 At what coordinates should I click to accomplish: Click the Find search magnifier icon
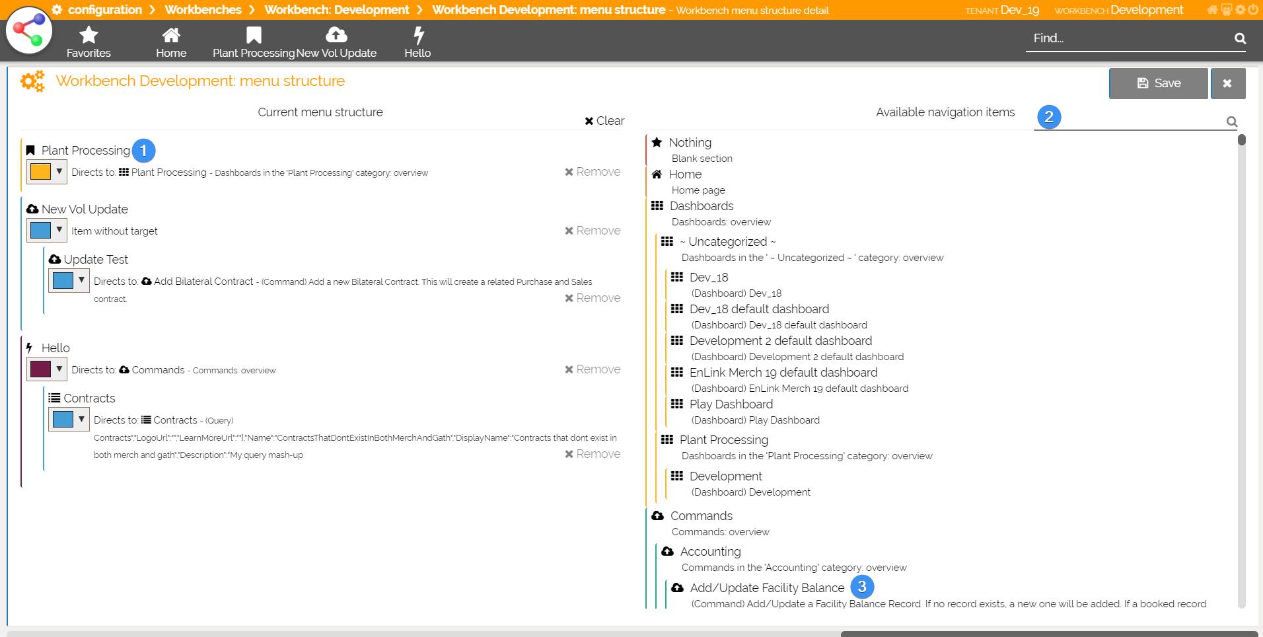tap(1240, 39)
